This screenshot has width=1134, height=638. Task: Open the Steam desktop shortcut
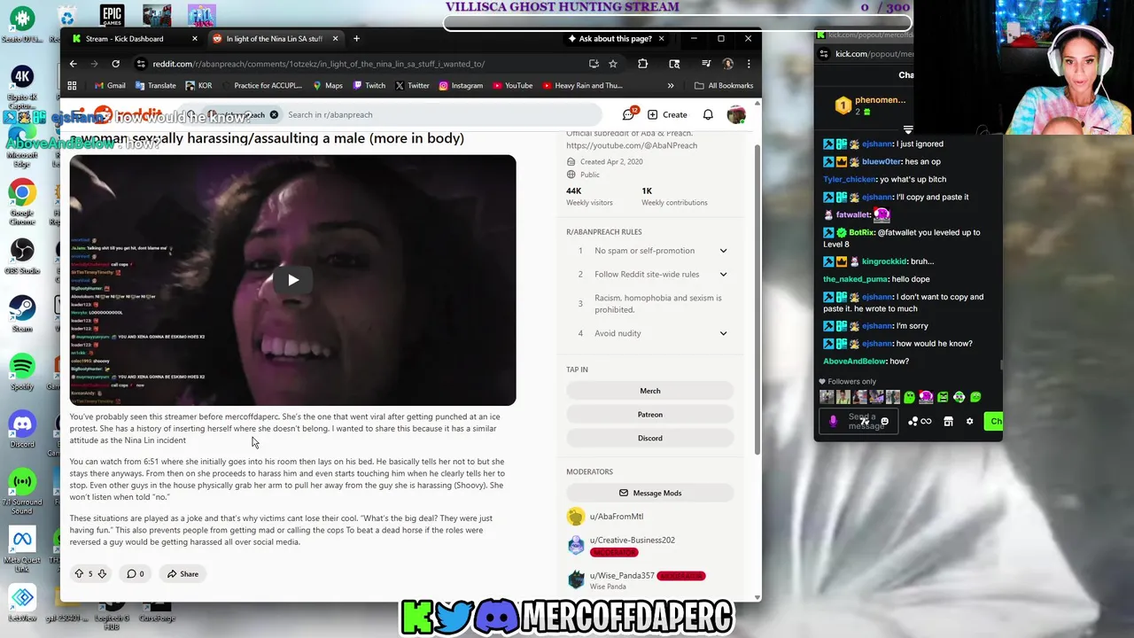tap(22, 313)
